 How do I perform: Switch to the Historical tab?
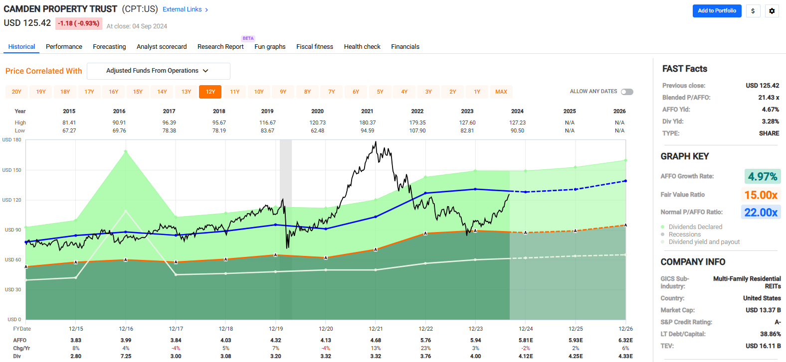21,47
